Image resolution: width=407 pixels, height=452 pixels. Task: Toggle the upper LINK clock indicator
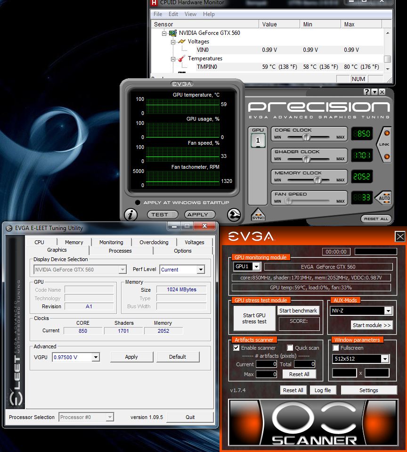coord(387,133)
